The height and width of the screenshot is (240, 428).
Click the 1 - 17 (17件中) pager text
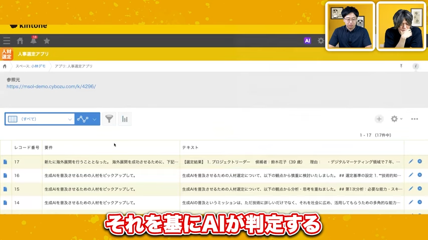(x=375, y=135)
